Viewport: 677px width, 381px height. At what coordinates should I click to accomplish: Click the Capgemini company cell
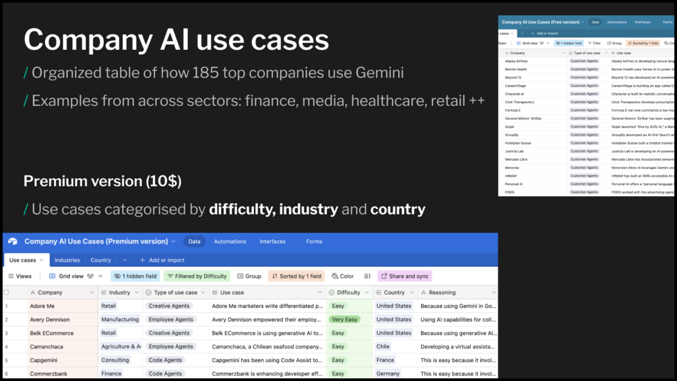[63, 360]
